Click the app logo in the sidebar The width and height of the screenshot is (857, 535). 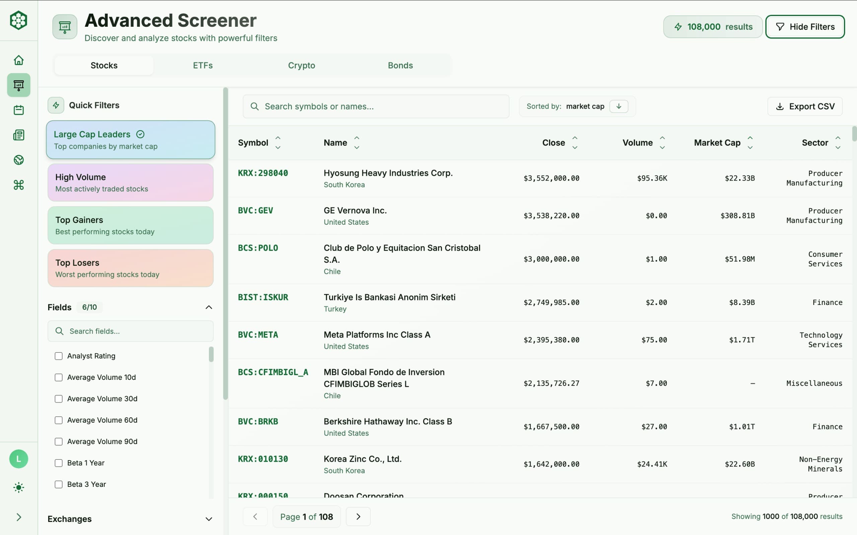tap(18, 20)
